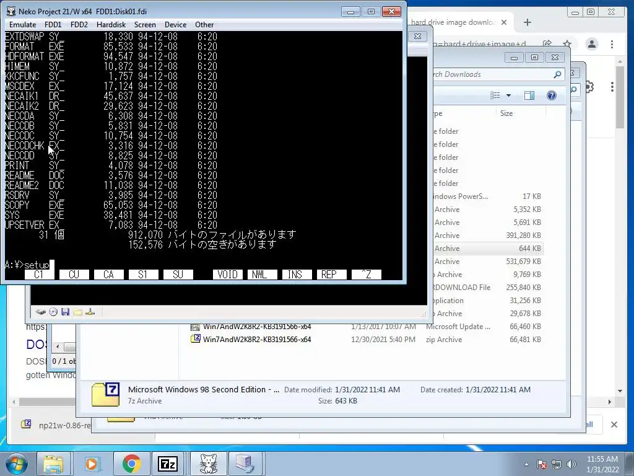Click the shared folder icon in lower emulator toolbar
Screen dimensions: 634x476
77,312
